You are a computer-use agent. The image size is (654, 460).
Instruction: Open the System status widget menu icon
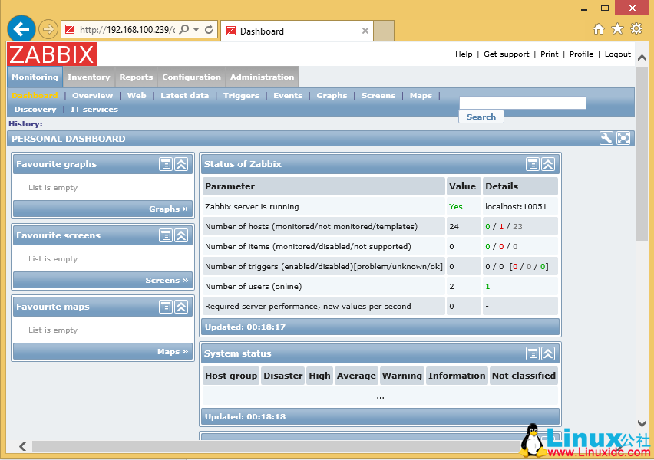533,353
